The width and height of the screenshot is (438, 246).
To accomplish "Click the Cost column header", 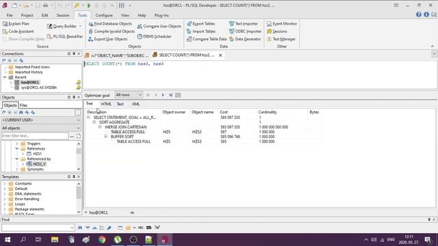I will [224, 112].
